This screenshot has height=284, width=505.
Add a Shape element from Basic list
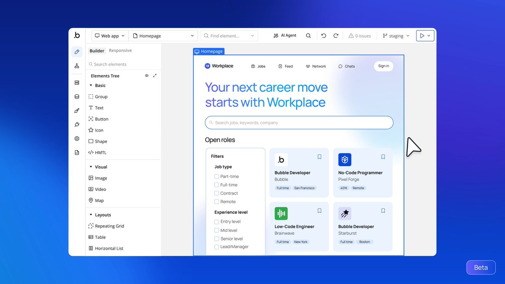tap(98, 142)
